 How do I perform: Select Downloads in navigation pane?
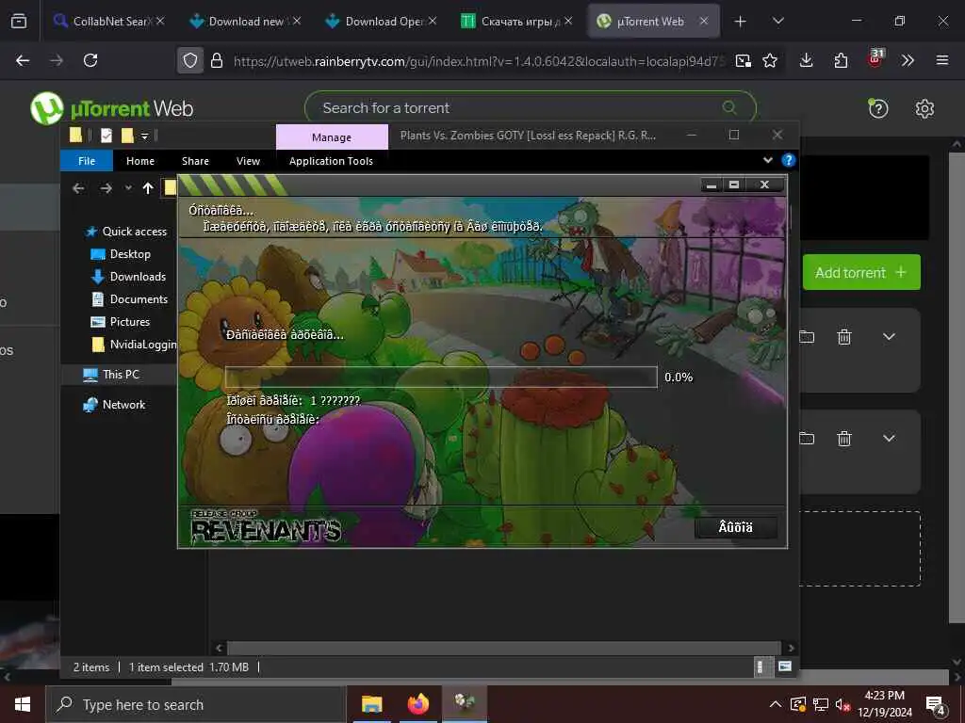pyautogui.click(x=128, y=277)
